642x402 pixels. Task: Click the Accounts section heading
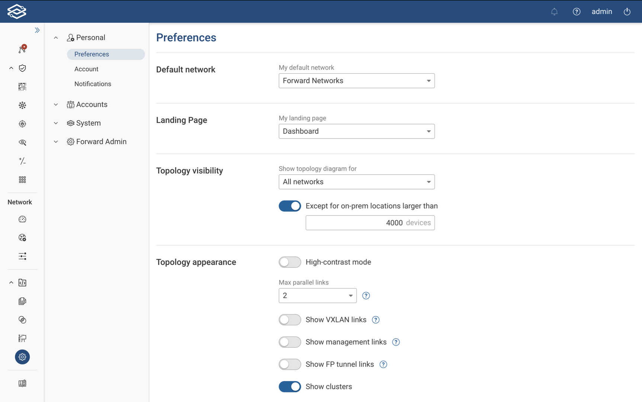coord(92,105)
